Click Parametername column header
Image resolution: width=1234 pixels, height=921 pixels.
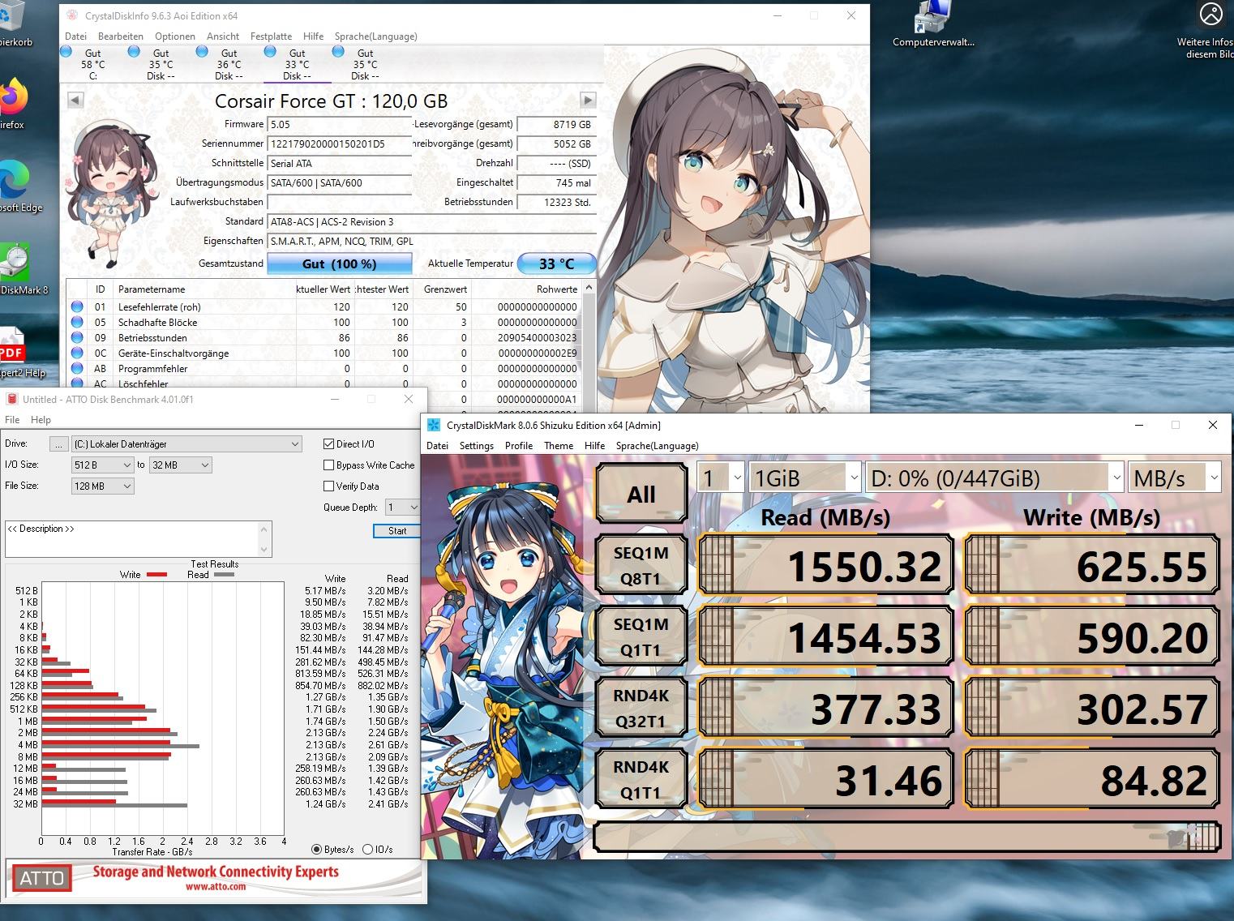[x=204, y=289]
